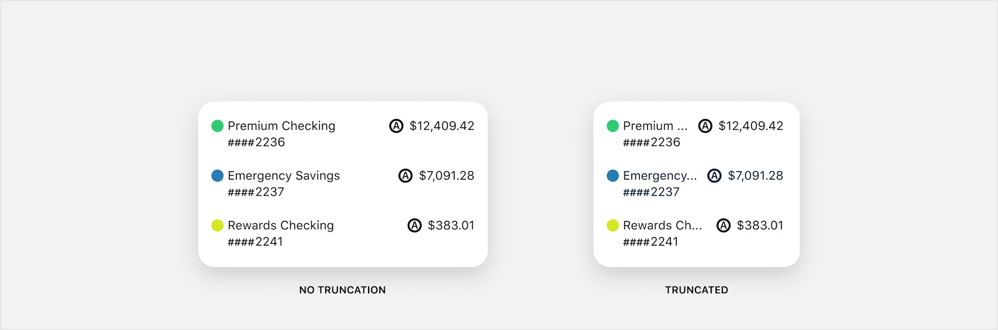Open Emergency Savings account in left card
Image resolution: width=998 pixels, height=330 pixels.
coord(284,176)
